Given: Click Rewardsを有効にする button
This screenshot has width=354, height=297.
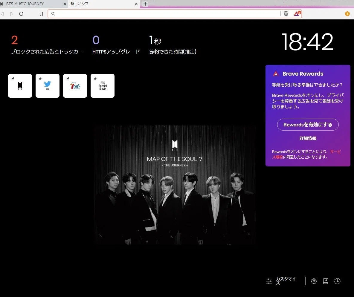Looking at the screenshot, I should click(x=308, y=125).
